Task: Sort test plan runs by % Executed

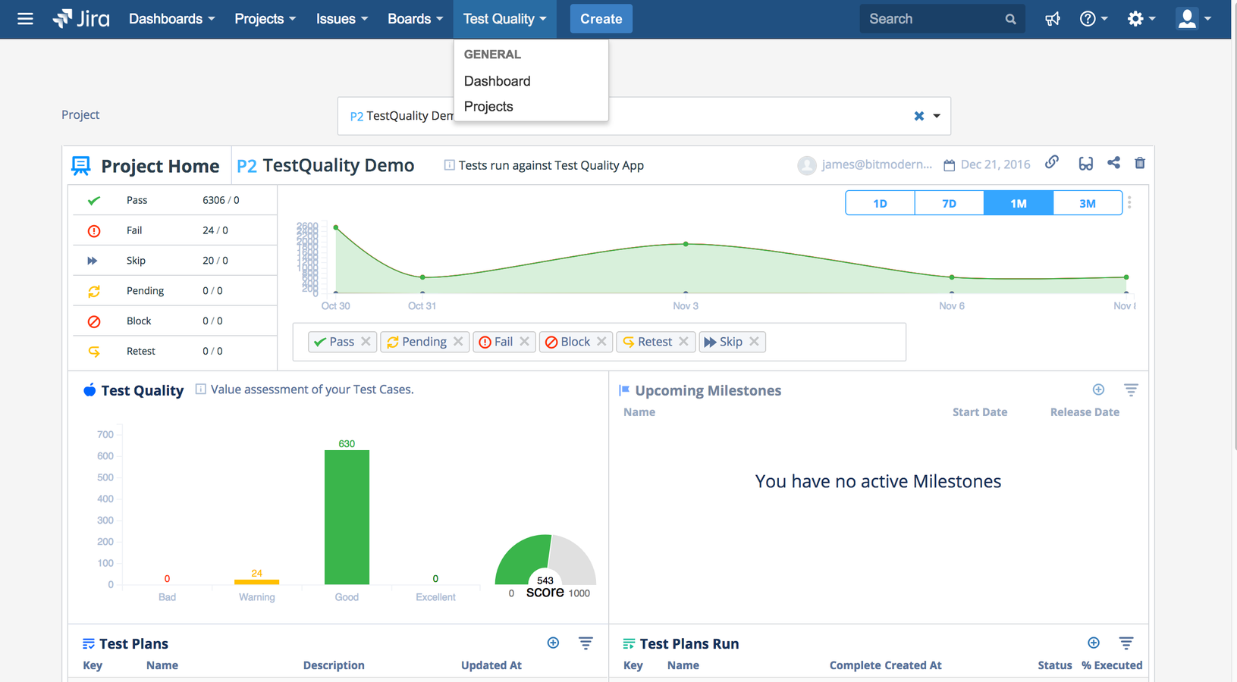Action: pos(1112,665)
